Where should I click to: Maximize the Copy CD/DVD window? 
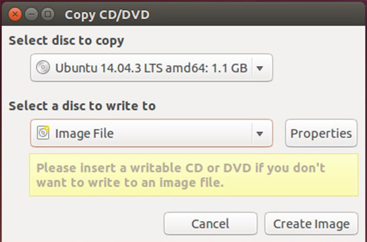47,15
